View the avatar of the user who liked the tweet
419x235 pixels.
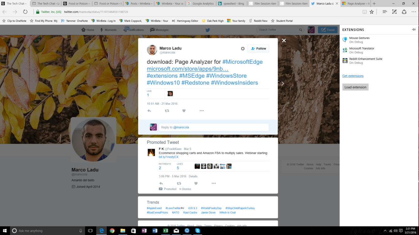[x=170, y=94]
